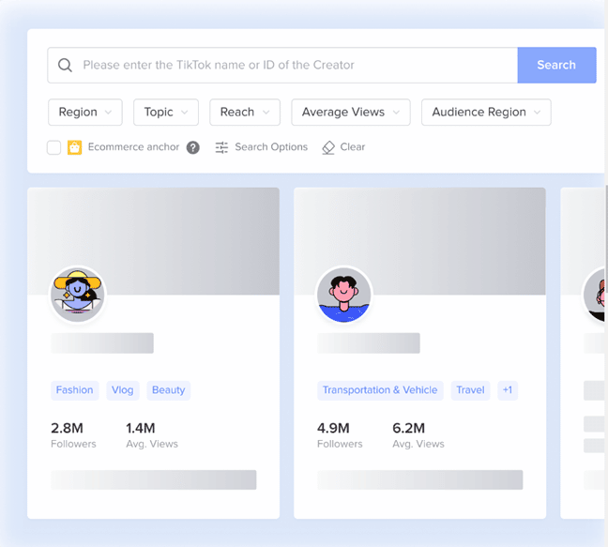Click the Search Options sliders icon
Screen dimensions: 608x547
[x=221, y=147]
